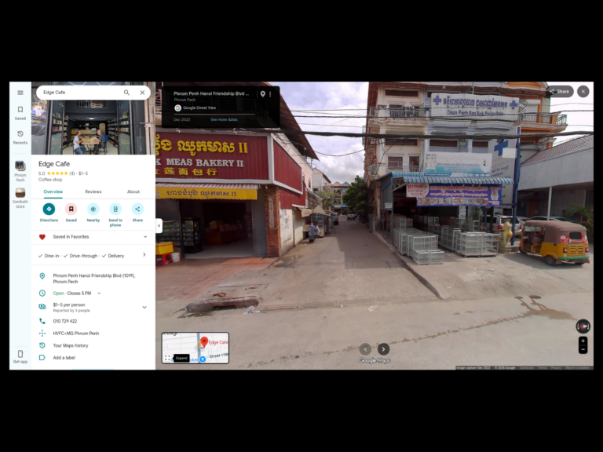Click the Google Street View attribution

tap(195, 108)
